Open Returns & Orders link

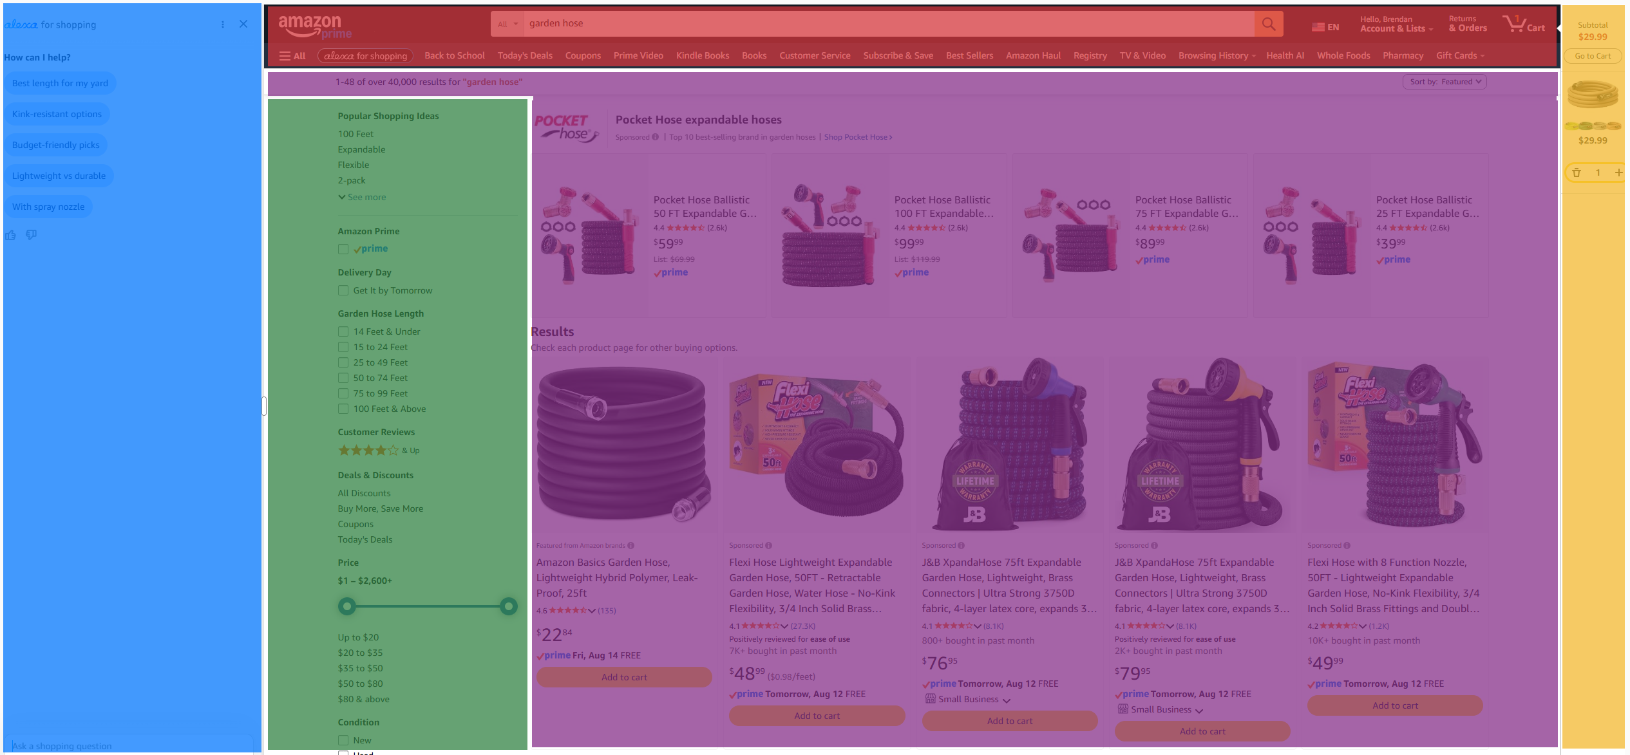click(x=1468, y=24)
